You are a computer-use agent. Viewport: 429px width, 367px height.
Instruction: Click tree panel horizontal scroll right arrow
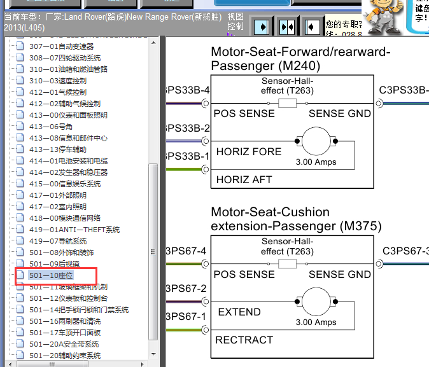[143, 364]
